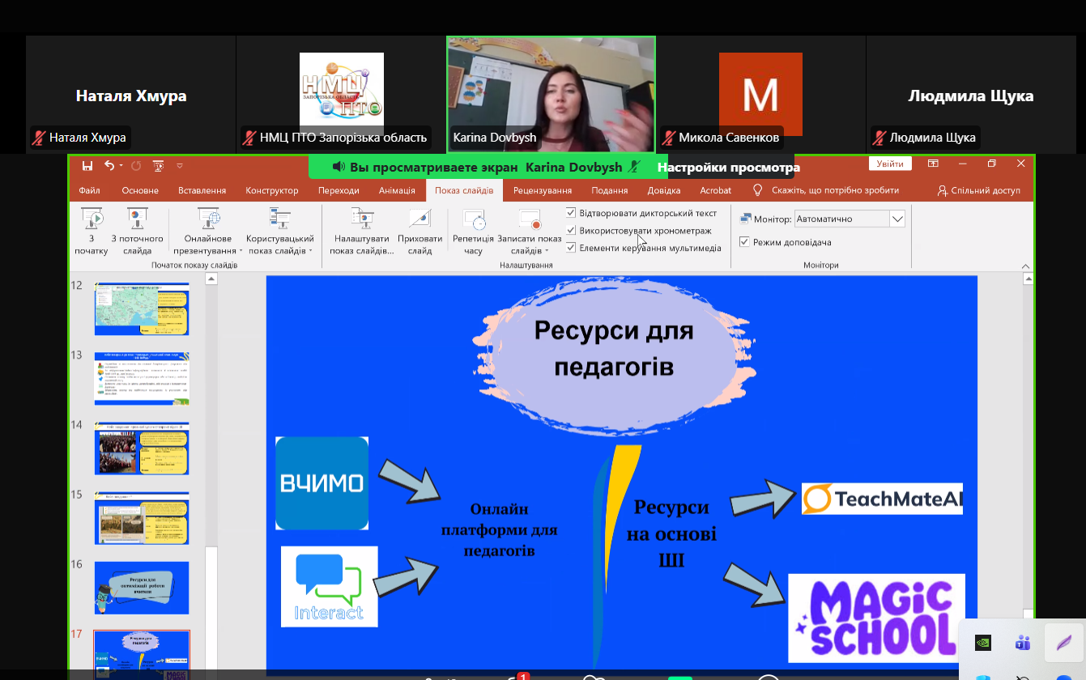The height and width of the screenshot is (680, 1086).
Task: Select slide 14 thumbnail
Action: pyautogui.click(x=142, y=448)
